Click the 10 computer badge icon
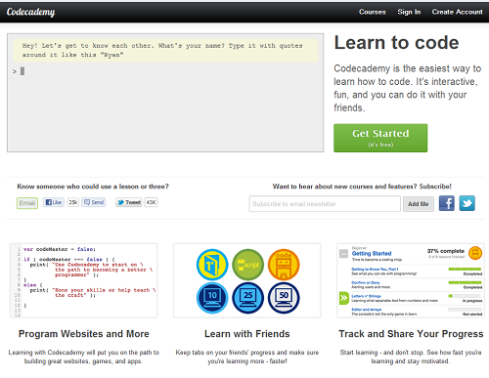 tap(212, 298)
